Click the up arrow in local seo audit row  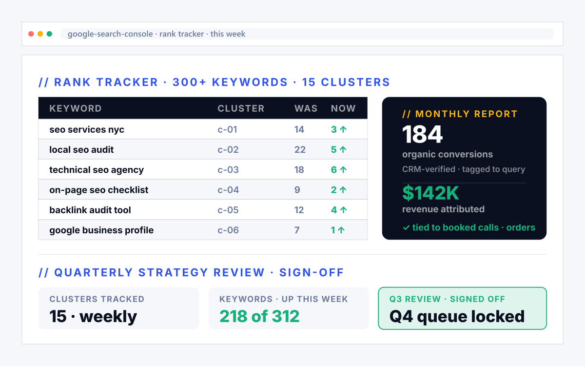[343, 149]
